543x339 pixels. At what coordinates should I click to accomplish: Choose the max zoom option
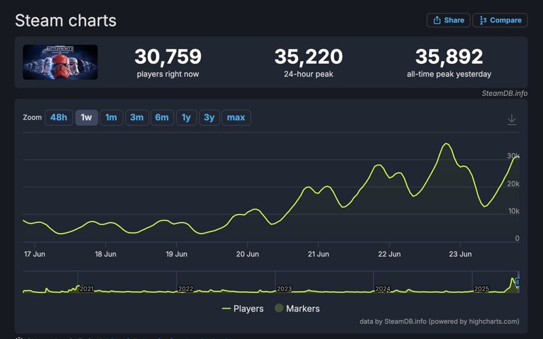tap(236, 118)
